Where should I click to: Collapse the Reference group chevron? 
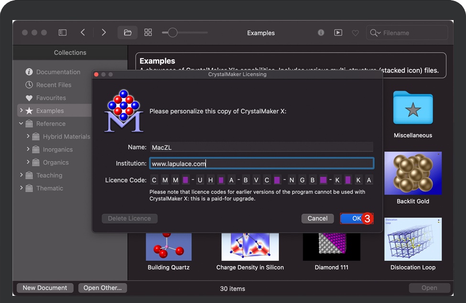click(21, 123)
